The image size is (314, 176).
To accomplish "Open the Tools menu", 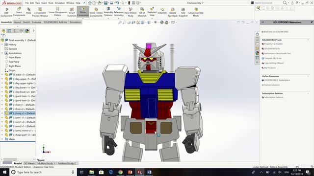I will tap(51, 3).
